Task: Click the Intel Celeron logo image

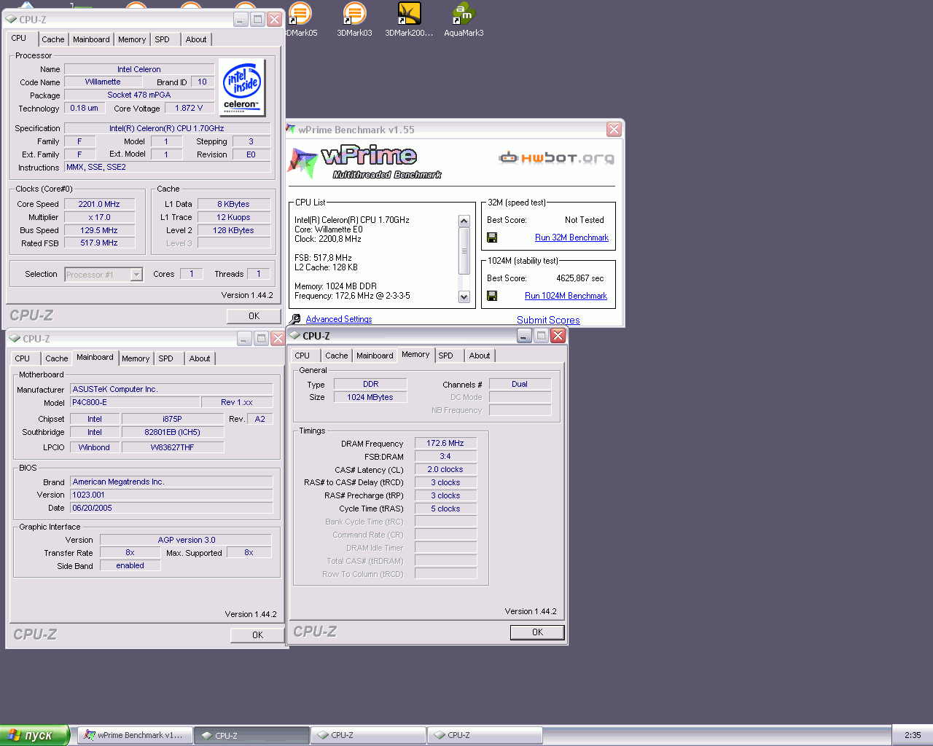Action: click(x=242, y=87)
